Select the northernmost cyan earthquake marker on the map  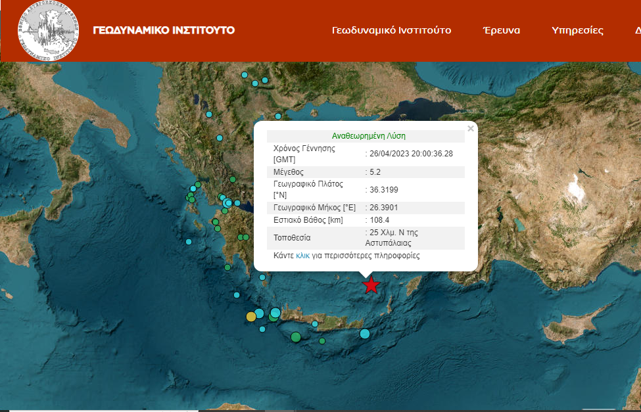coord(245,75)
